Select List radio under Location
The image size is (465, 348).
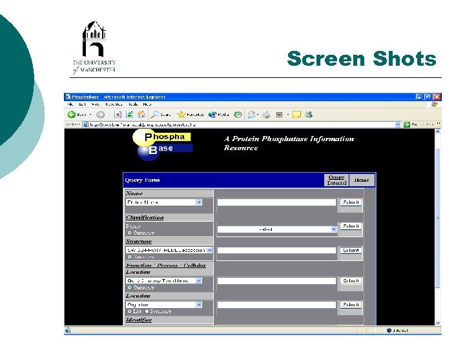[130, 311]
